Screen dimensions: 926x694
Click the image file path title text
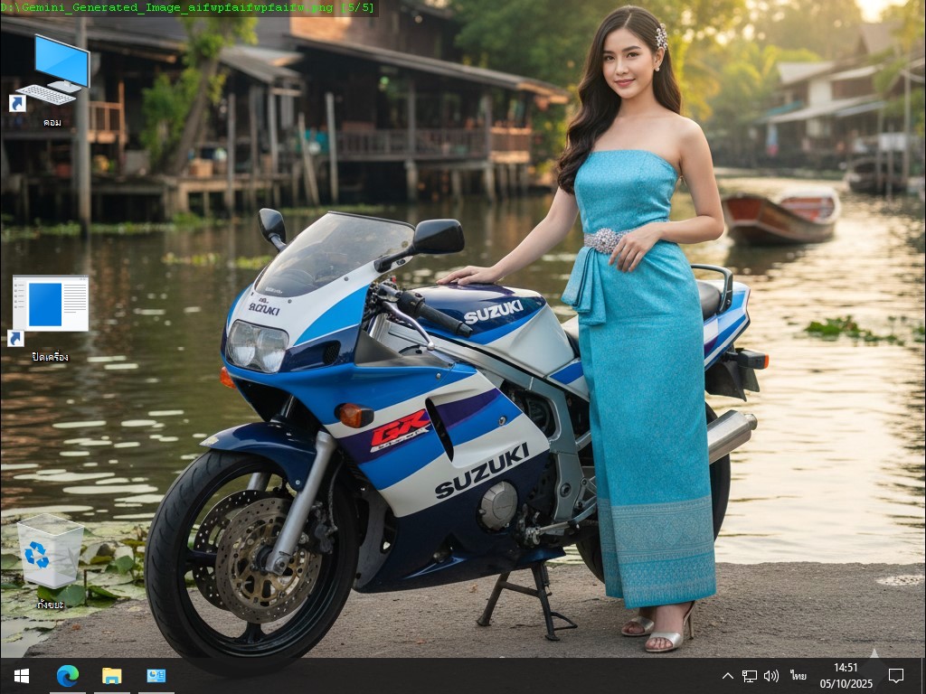[x=188, y=7]
